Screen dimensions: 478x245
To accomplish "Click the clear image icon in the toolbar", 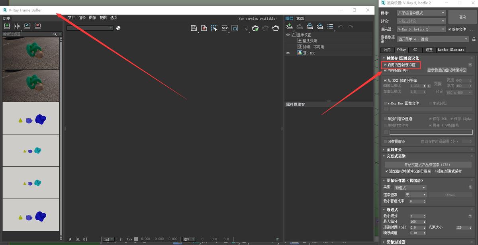I will pyautogui.click(x=204, y=28).
